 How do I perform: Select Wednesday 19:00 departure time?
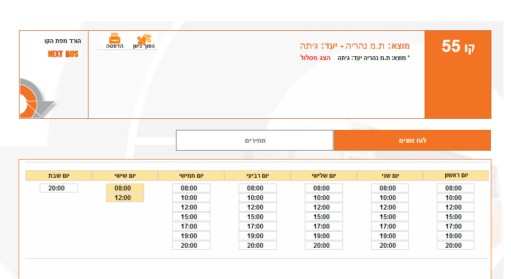(x=257, y=236)
